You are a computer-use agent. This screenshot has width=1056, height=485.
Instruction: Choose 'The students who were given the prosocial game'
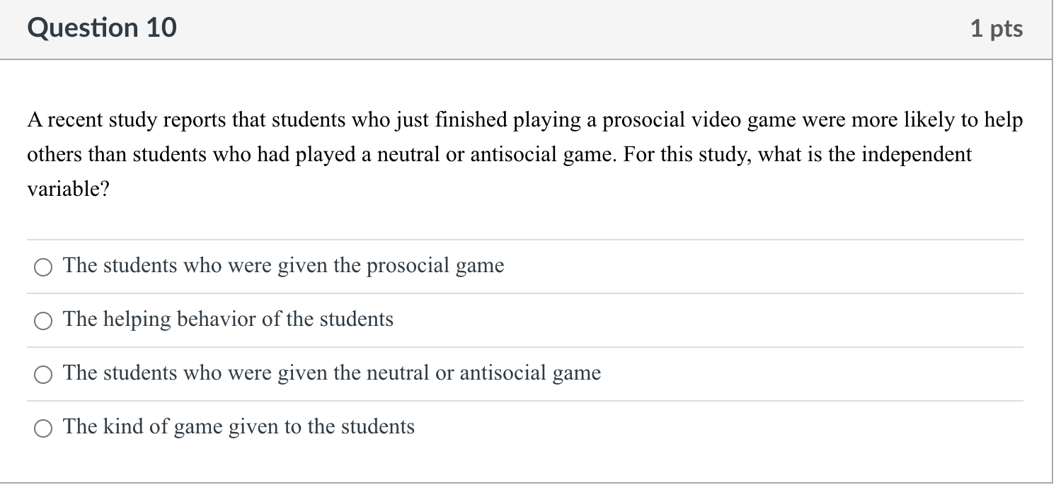click(283, 266)
